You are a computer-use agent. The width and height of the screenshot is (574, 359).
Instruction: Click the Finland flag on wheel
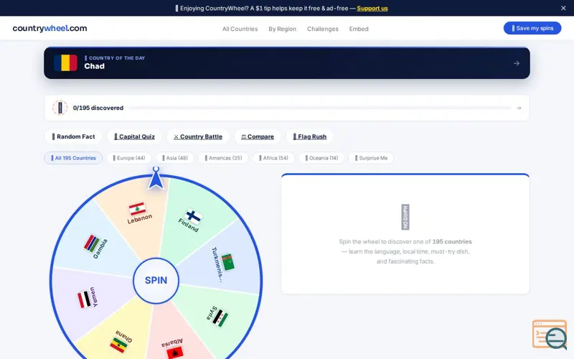tap(194, 217)
